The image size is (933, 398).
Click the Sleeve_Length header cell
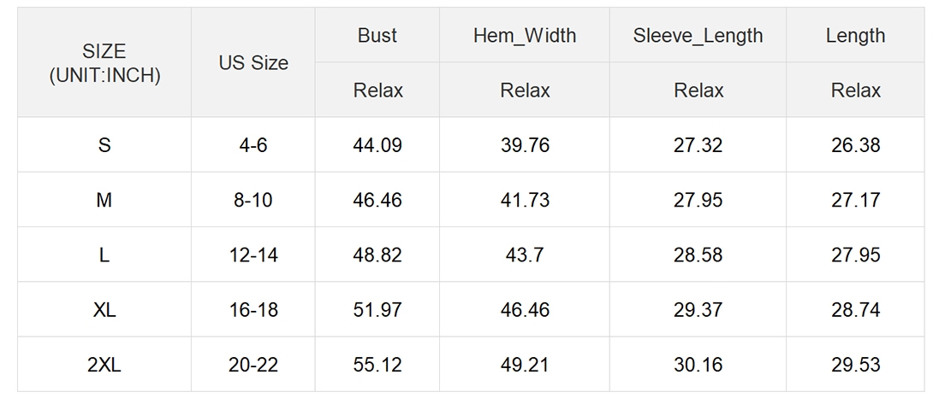pos(698,35)
